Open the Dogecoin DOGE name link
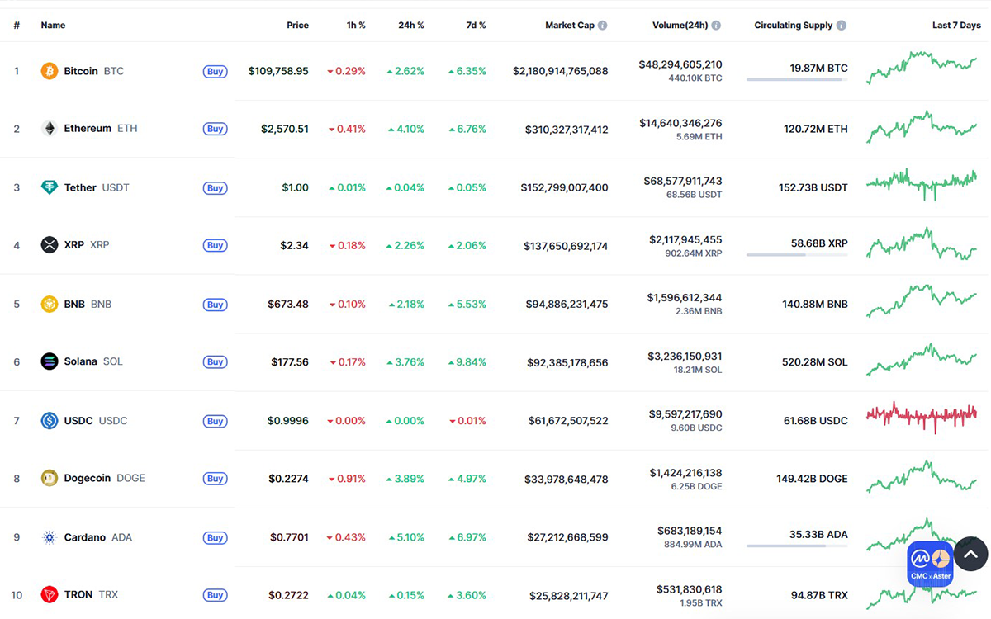The height and width of the screenshot is (619, 991). pyautogui.click(x=104, y=478)
